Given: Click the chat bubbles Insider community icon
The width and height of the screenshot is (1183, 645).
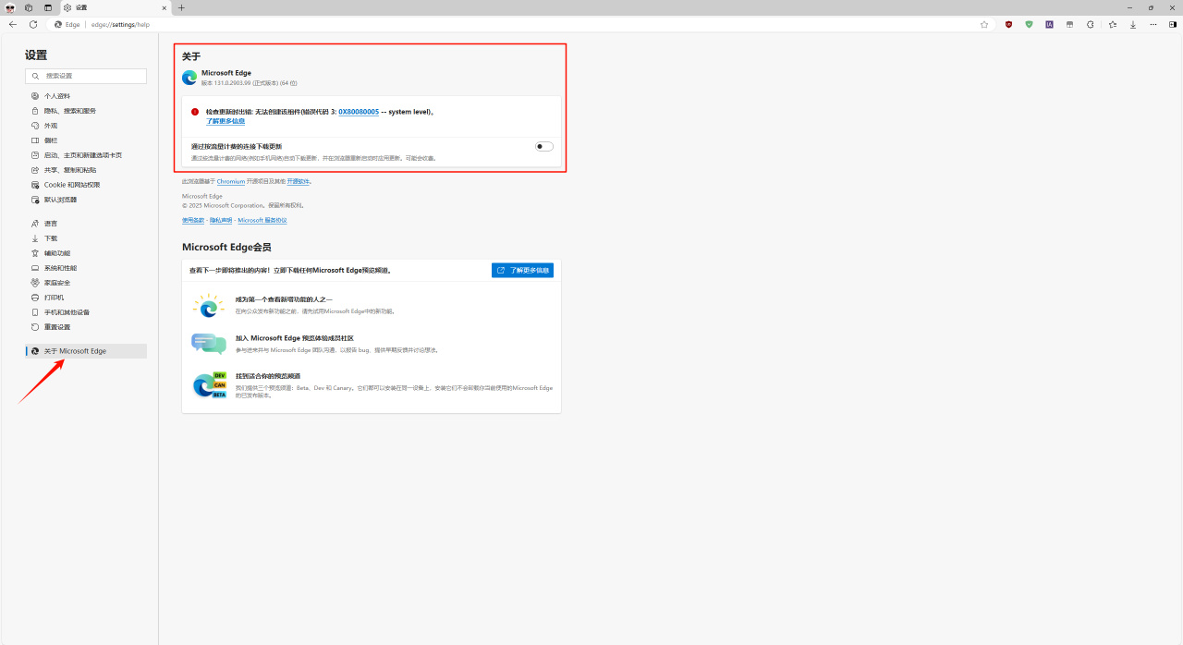Looking at the screenshot, I should pos(209,344).
